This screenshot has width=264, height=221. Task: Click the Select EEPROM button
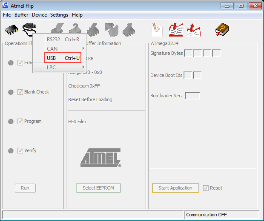98,188
